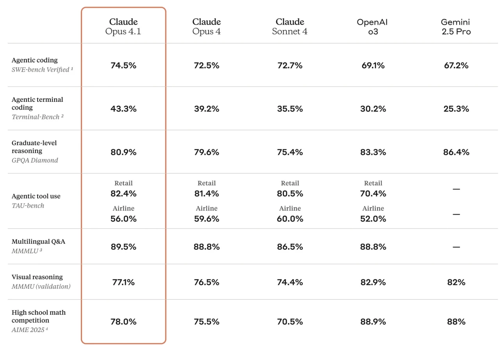Select the Gemini 2.5 Pro column header
Image resolution: width=500 pixels, height=350 pixels.
tap(456, 27)
